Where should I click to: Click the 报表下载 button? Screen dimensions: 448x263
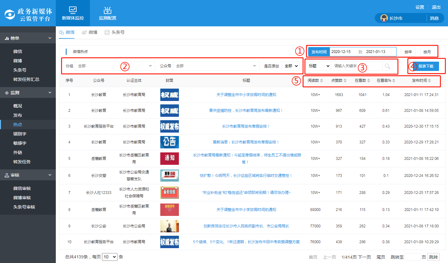pos(426,66)
